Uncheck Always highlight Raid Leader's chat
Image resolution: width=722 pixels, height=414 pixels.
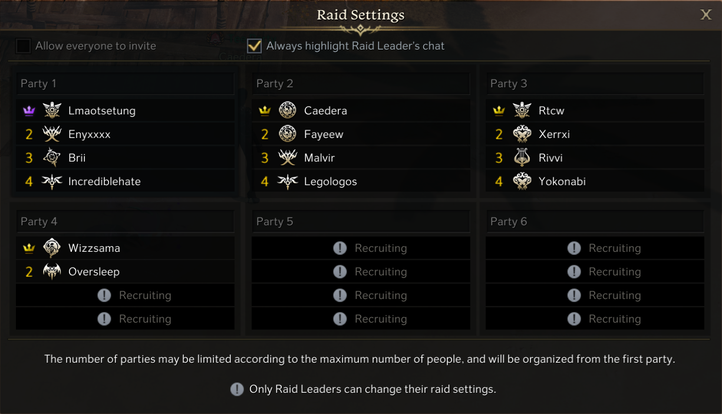click(255, 46)
